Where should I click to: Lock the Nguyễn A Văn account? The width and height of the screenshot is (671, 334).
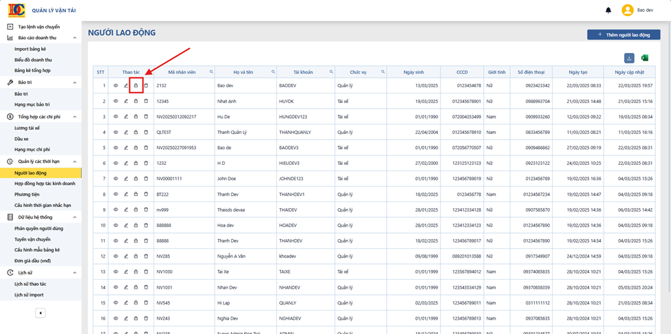pos(136,256)
